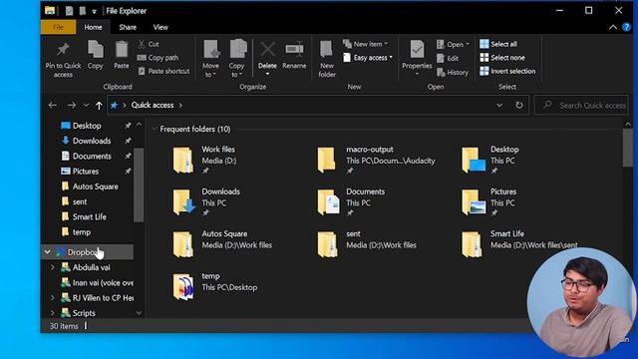Select temp in navigation pane
The width and height of the screenshot is (638, 359).
point(82,232)
